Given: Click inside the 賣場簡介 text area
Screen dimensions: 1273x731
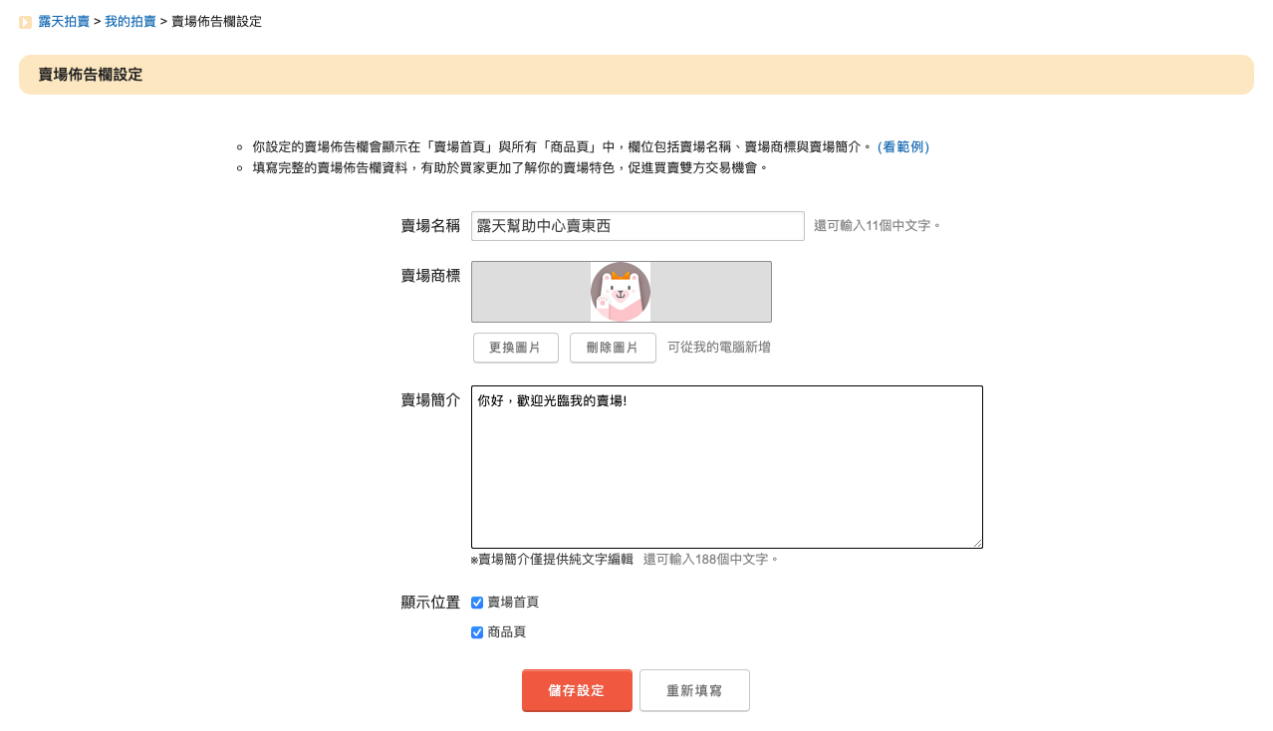Looking at the screenshot, I should tap(726, 467).
